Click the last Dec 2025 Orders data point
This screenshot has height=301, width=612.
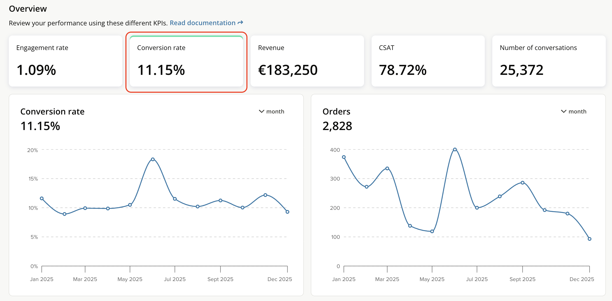589,239
